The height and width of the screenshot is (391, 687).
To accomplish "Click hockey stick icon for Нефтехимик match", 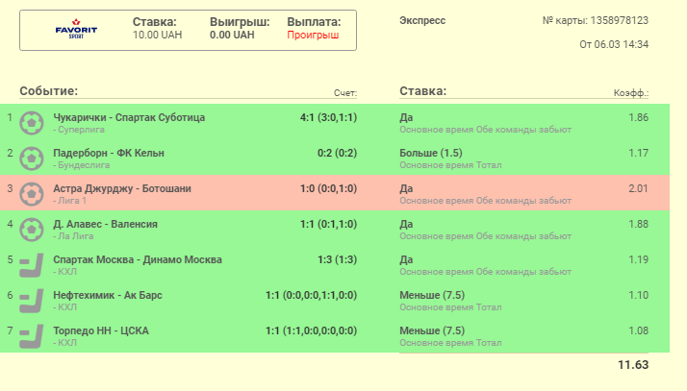I will click(x=32, y=301).
